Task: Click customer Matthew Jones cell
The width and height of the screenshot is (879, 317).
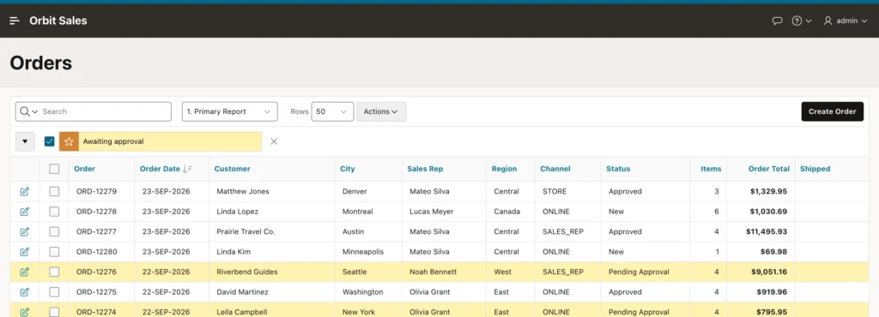Action: (243, 191)
